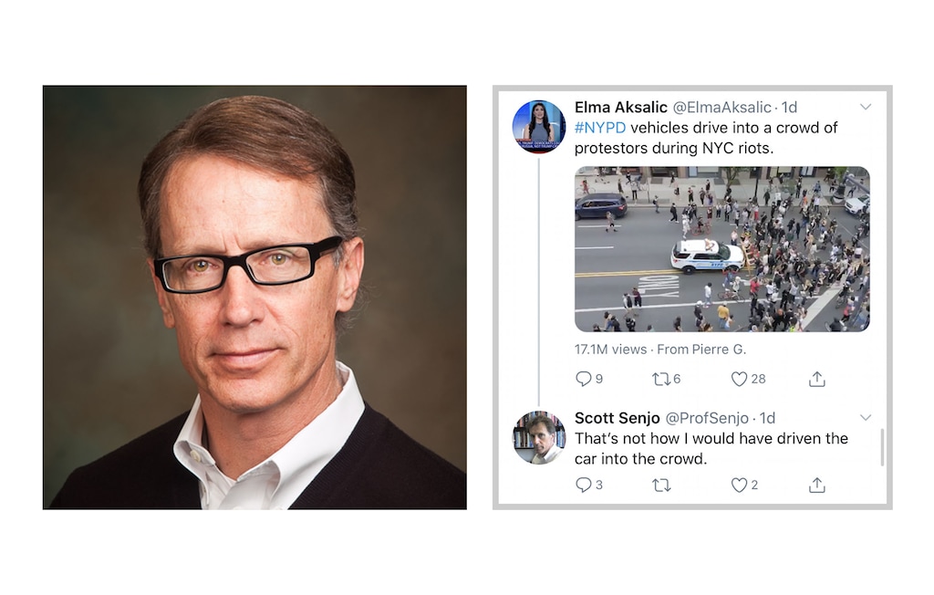Open options chevron on Elma Aksalic's tweet
This screenshot has height=595, width=934.
[866, 107]
